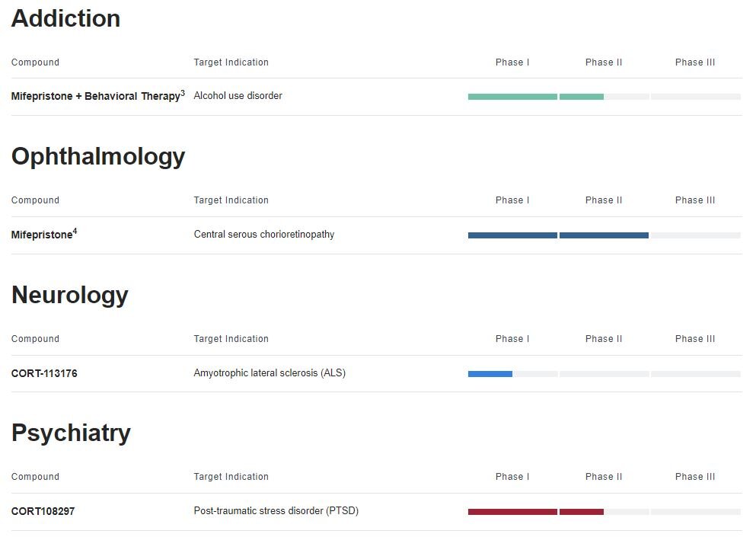Click the green Alcohol use disorder progress bar
756x537 pixels.
click(x=535, y=97)
